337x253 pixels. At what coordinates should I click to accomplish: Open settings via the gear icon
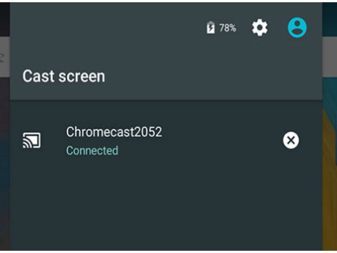click(259, 28)
